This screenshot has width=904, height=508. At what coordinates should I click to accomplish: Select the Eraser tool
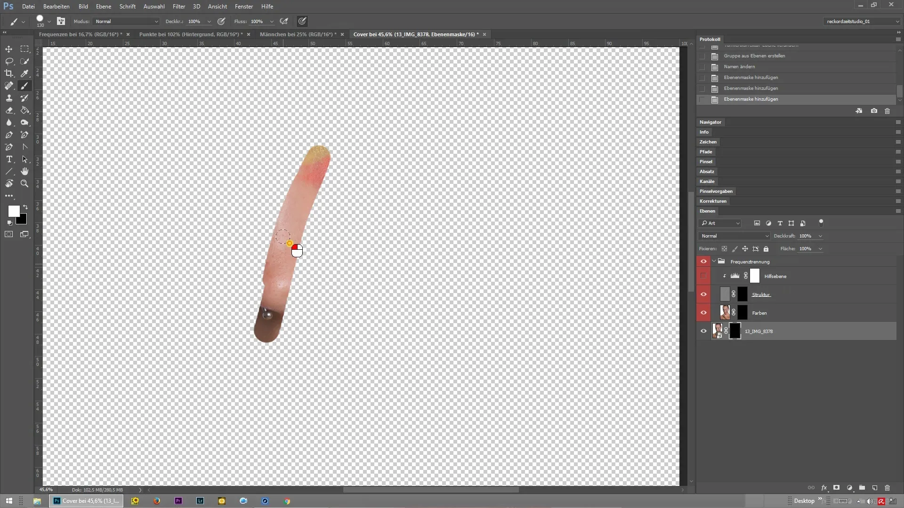9,110
